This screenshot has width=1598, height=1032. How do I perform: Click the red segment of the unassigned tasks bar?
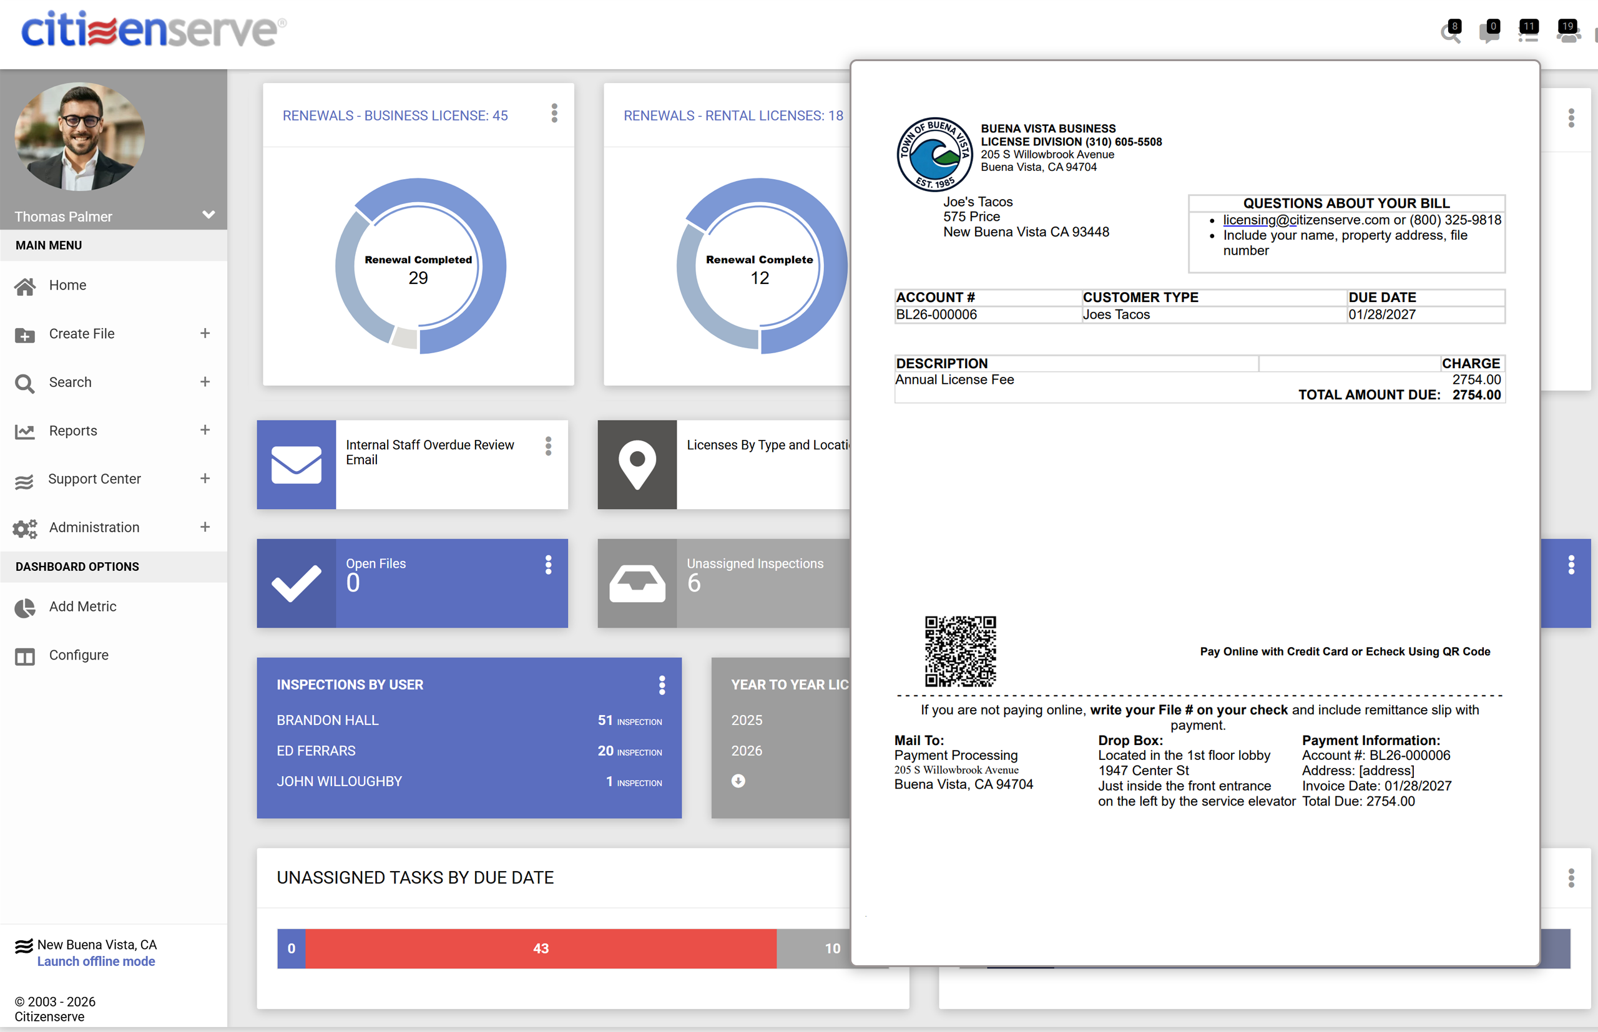click(x=541, y=948)
